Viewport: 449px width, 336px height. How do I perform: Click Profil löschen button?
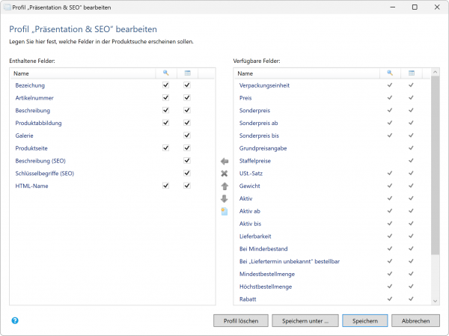point(241,320)
